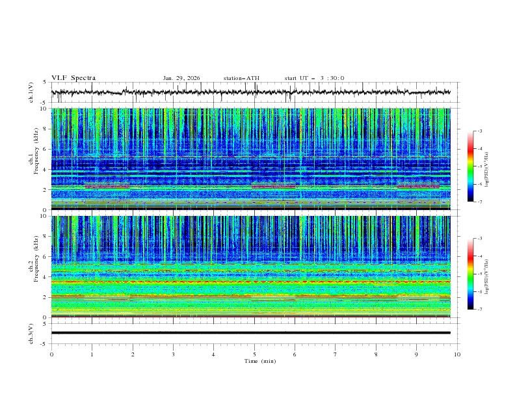Screen dimensions: 515x398
Task: Click the "7" tick on the time axis
Action: click(x=336, y=354)
